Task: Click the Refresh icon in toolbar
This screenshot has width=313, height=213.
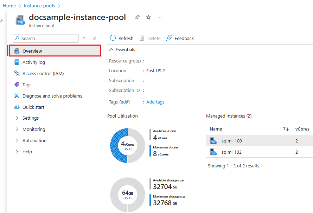Action: tap(113, 38)
